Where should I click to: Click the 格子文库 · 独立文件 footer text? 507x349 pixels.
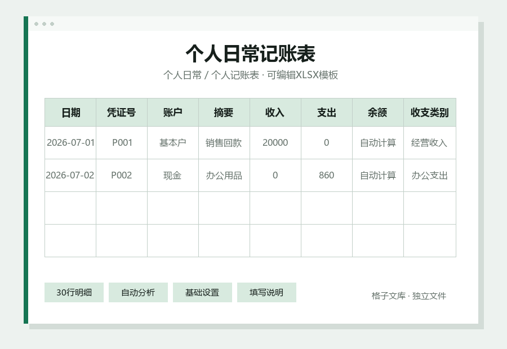coord(409,296)
